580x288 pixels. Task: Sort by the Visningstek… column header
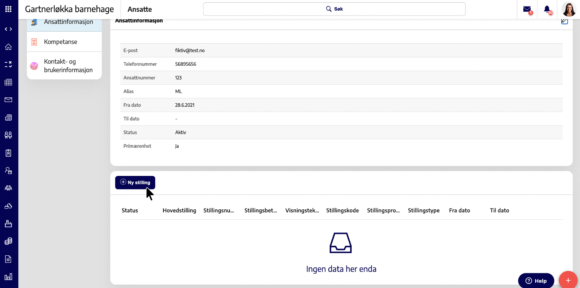tap(302, 210)
